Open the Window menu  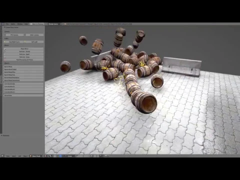20,24
